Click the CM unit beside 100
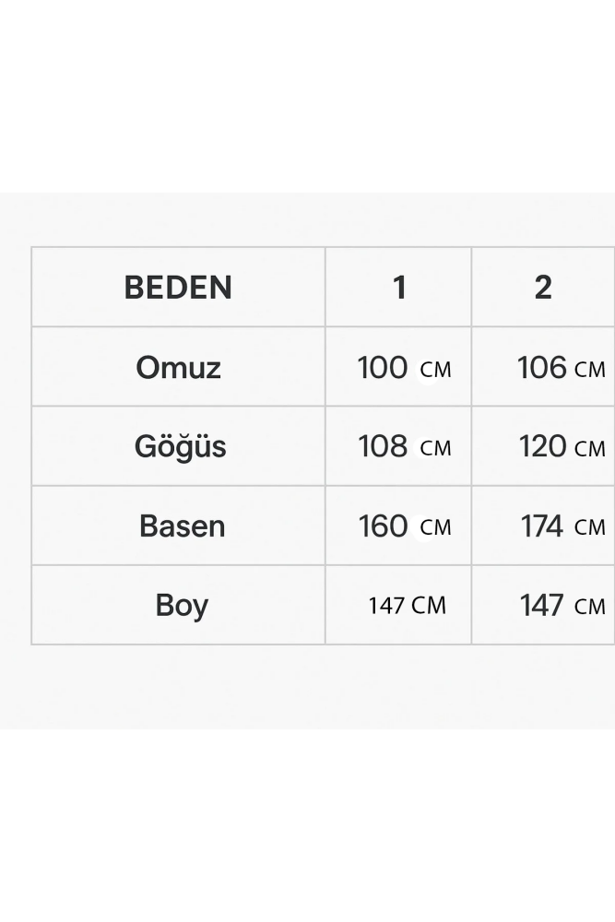The image size is (615, 922). point(435,370)
